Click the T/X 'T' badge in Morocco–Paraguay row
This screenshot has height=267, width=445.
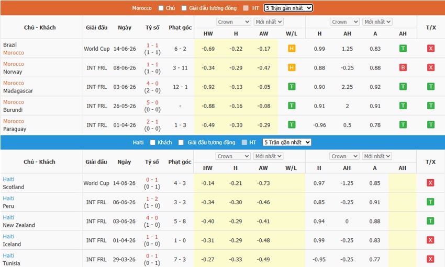click(431, 124)
